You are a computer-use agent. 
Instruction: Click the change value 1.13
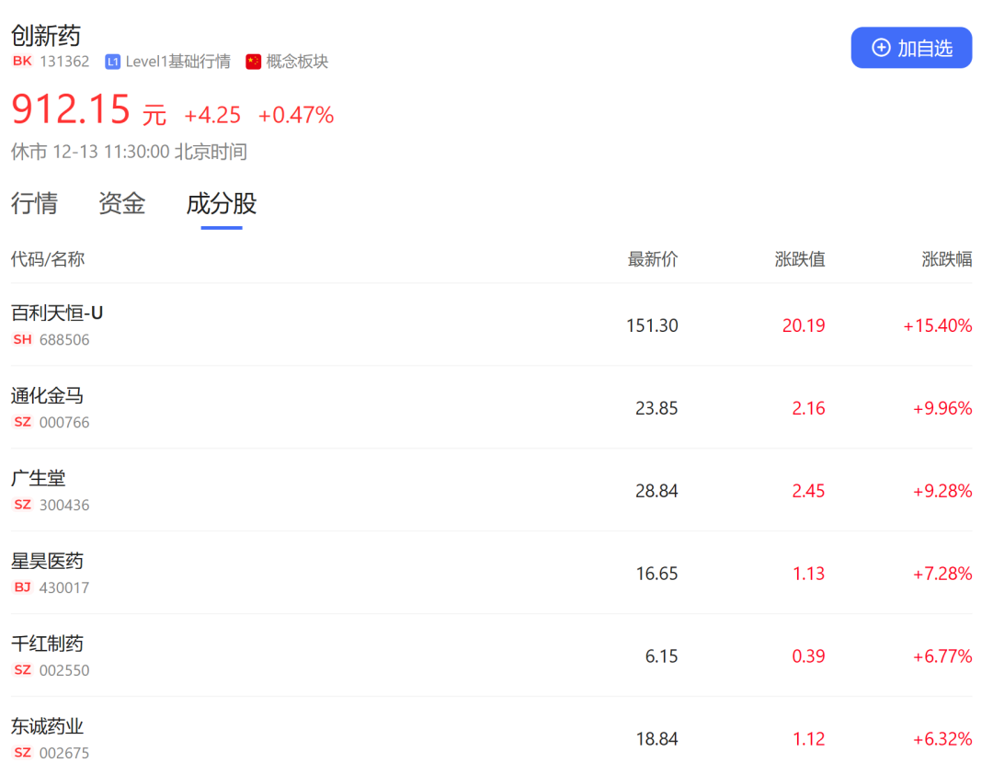coord(809,574)
